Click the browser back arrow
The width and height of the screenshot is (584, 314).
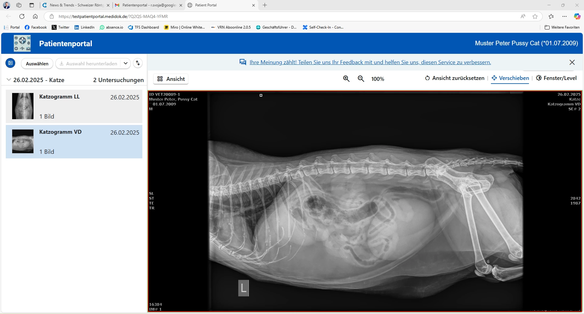click(x=9, y=16)
